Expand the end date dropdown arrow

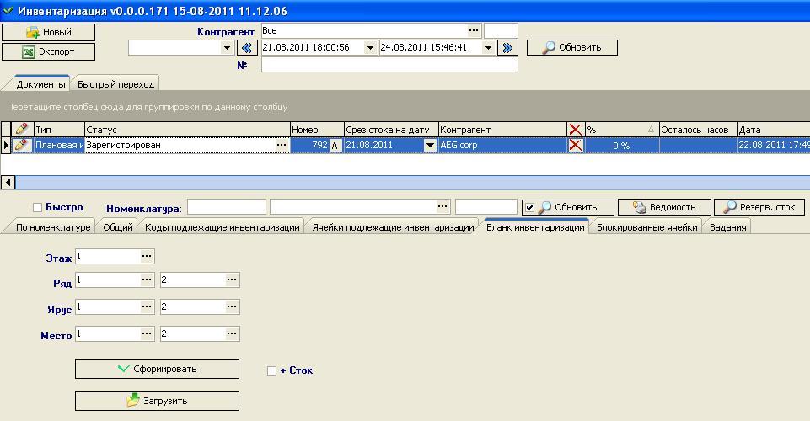(x=487, y=48)
